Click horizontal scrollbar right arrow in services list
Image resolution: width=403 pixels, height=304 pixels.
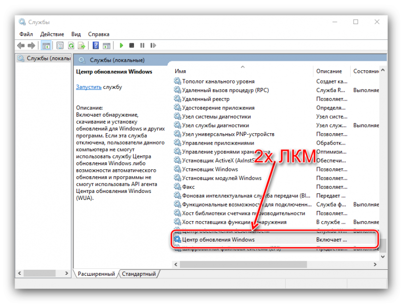click(375, 264)
